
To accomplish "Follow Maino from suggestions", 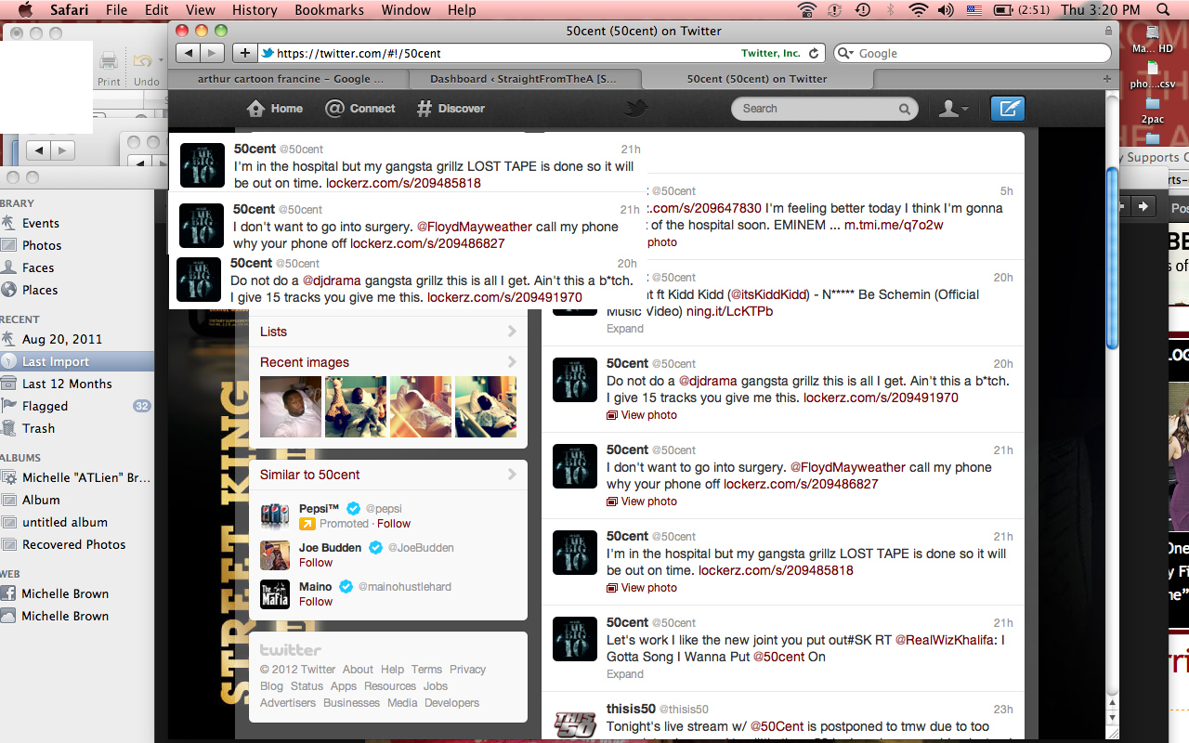I will click(316, 602).
